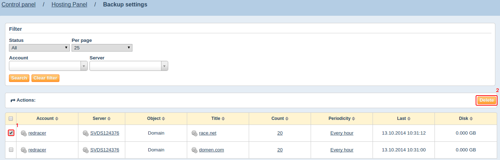Toggle the select-all checkbox in table header
Viewport: 500px width, 160px height.
(11, 118)
